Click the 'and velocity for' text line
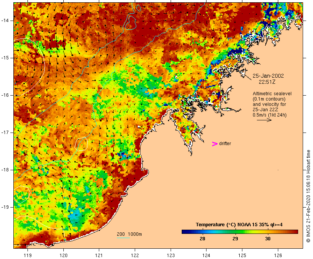Image resolution: width=313 pixels, height=259 pixels. (269, 104)
